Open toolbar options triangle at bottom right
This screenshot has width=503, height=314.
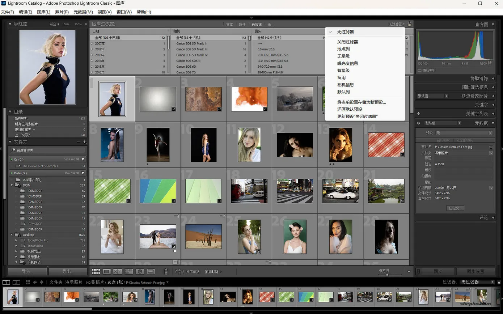click(409, 272)
